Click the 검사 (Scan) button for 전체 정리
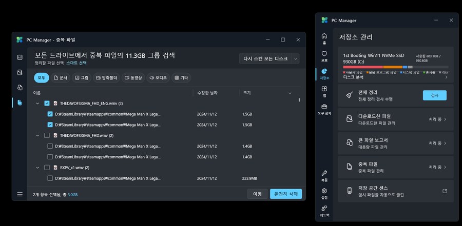This screenshot has width=462, height=226. pyautogui.click(x=435, y=95)
